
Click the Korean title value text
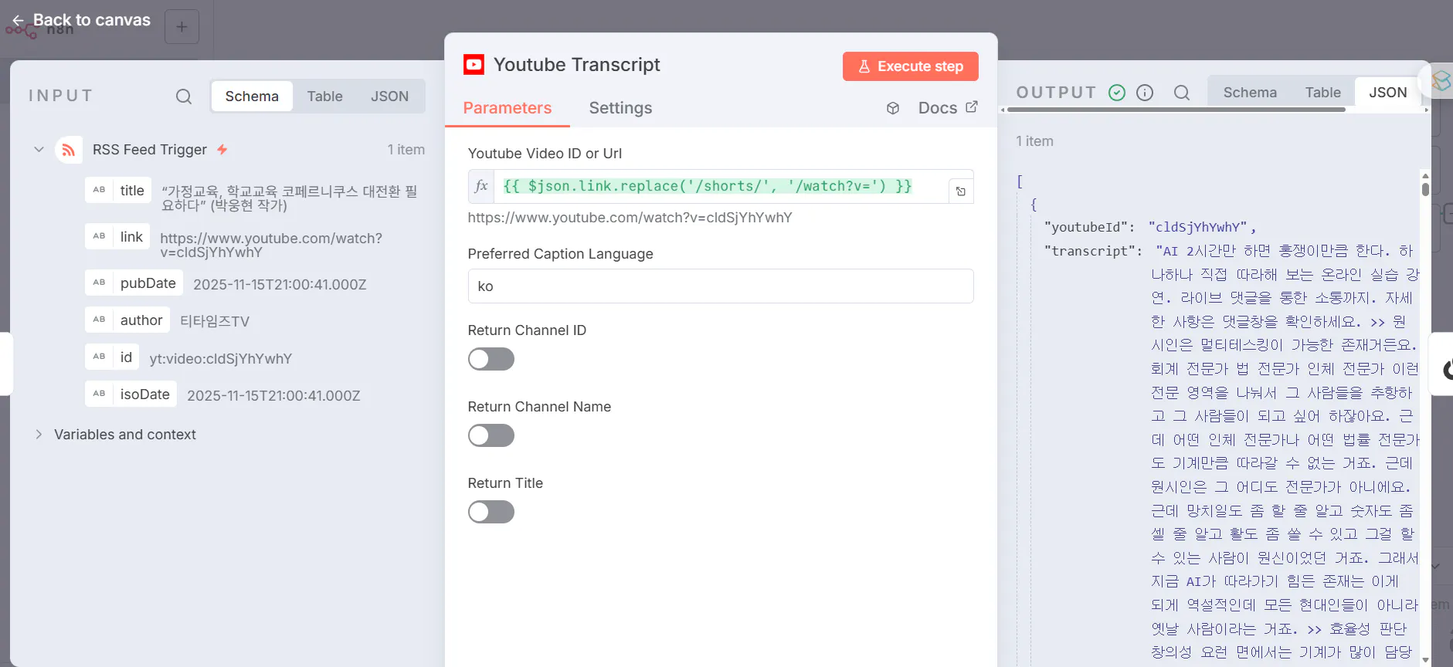coord(289,198)
